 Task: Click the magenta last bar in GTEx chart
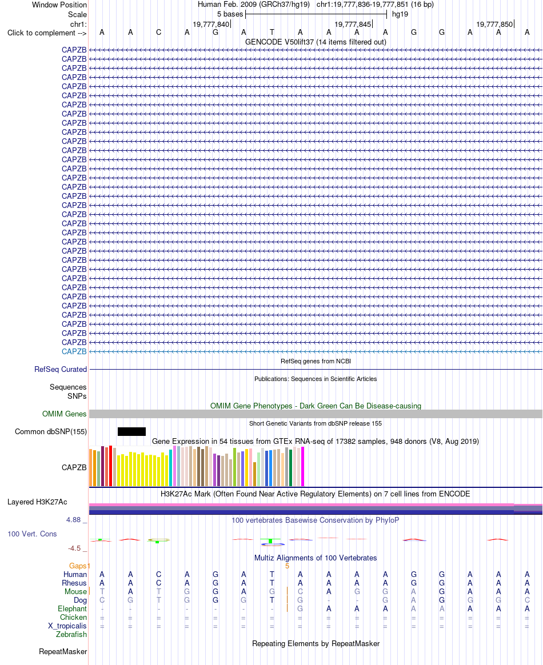pos(302,467)
